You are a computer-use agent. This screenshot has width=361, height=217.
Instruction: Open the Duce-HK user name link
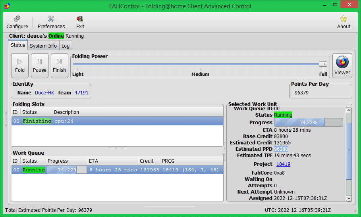pos(44,93)
